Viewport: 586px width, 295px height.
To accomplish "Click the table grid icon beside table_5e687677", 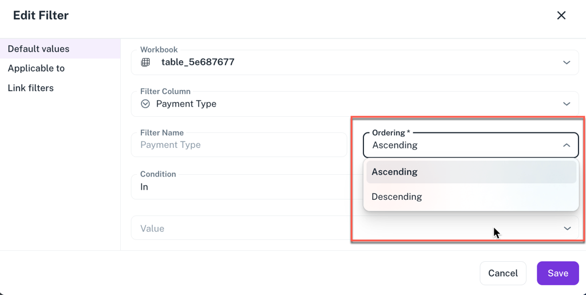I will 145,62.
